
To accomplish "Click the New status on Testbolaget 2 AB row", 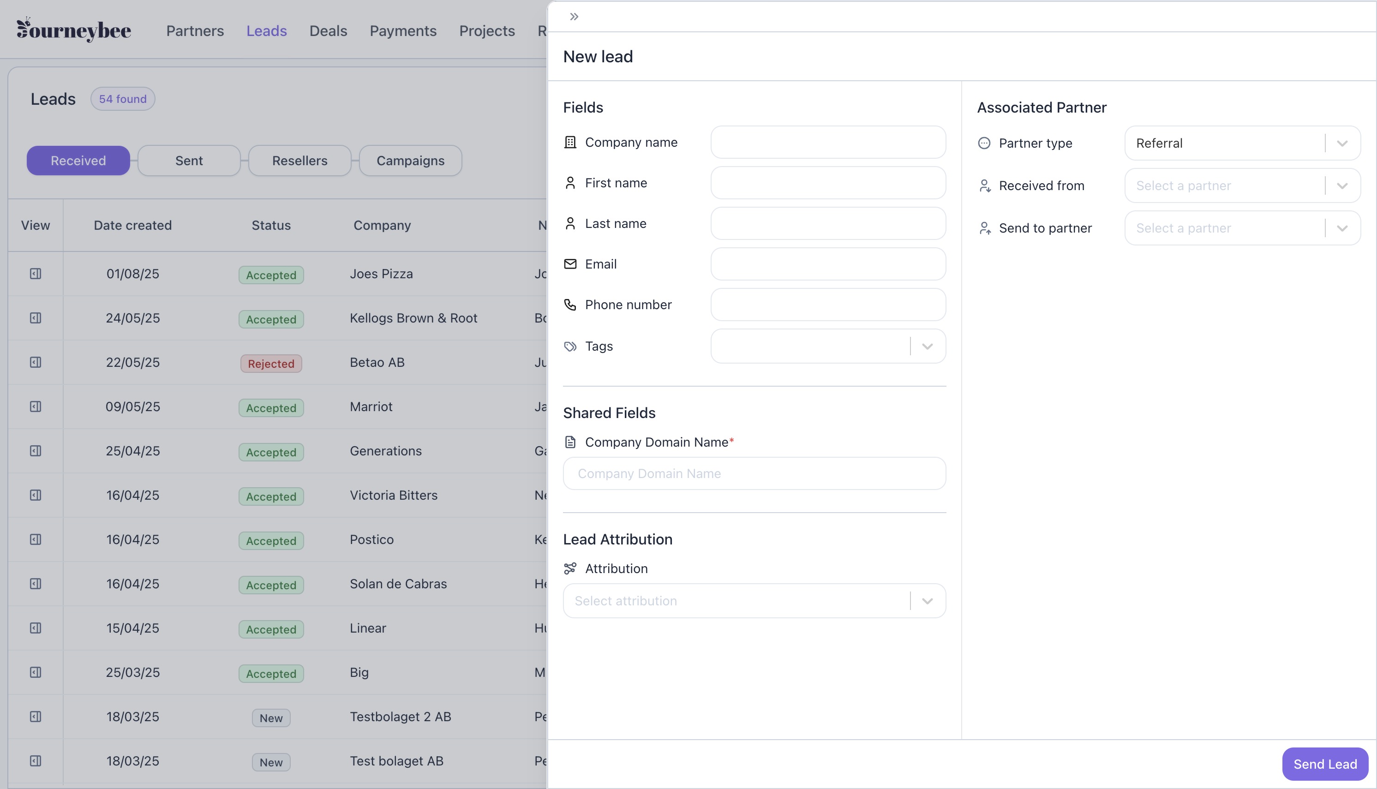I will point(271,718).
